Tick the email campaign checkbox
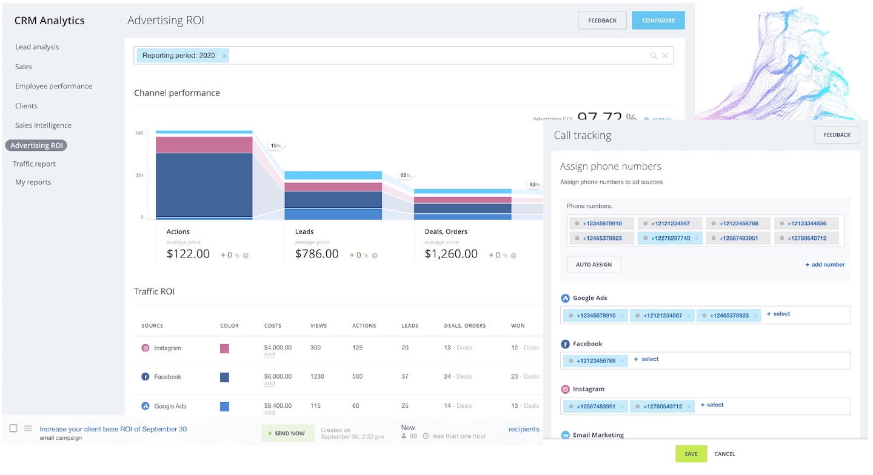The height and width of the screenshot is (475, 873). pos(13,428)
